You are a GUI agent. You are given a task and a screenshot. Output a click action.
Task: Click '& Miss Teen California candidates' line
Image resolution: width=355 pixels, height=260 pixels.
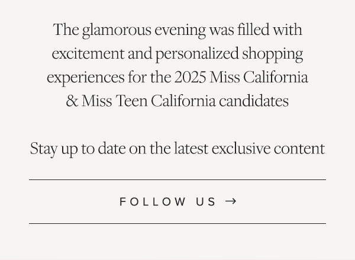(x=177, y=101)
